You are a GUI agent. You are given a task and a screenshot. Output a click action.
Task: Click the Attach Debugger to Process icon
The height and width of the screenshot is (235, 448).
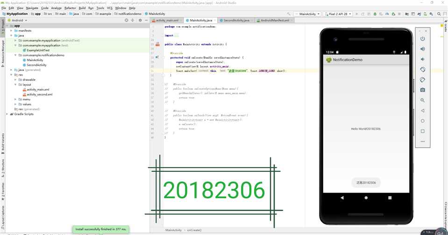coord(393,14)
